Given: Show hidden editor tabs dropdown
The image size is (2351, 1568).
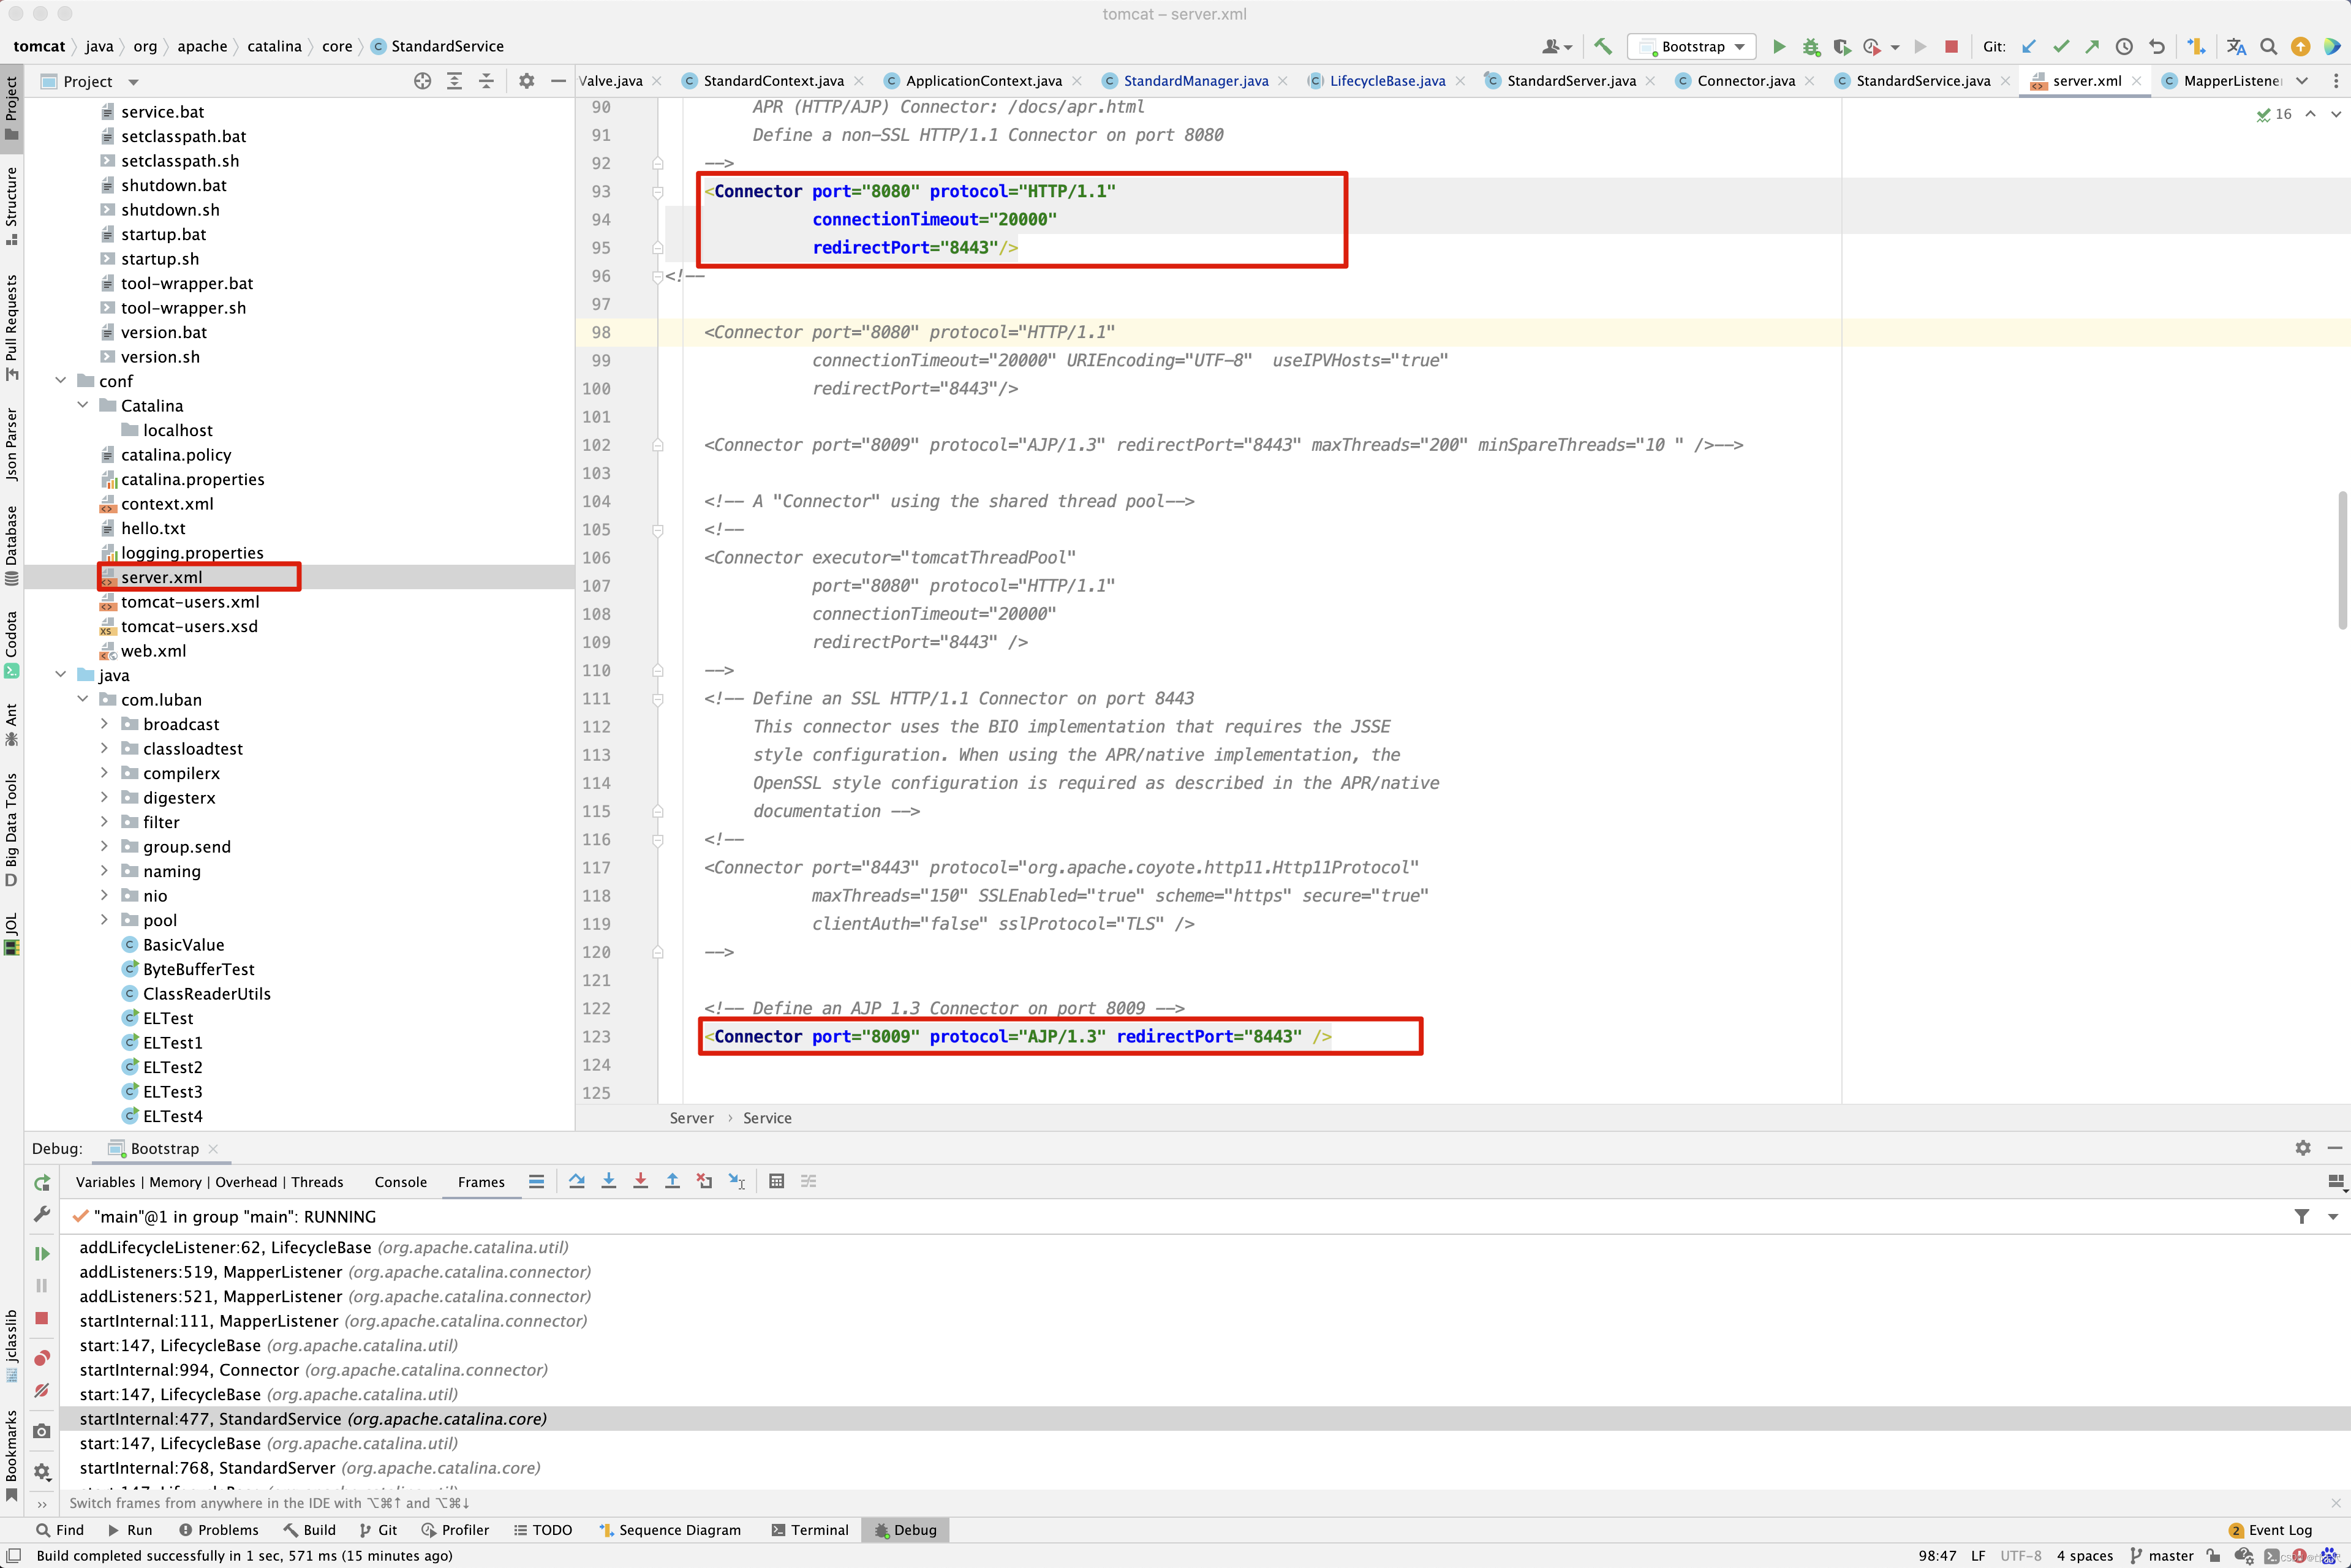Looking at the screenshot, I should [x=2302, y=81].
